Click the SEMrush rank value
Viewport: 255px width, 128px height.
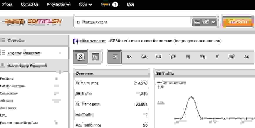click(140, 83)
